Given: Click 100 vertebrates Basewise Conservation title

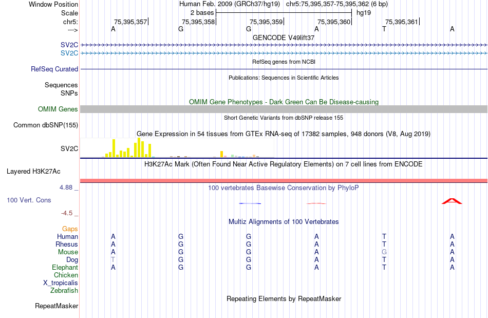Looking at the screenshot, I should [284, 188].
